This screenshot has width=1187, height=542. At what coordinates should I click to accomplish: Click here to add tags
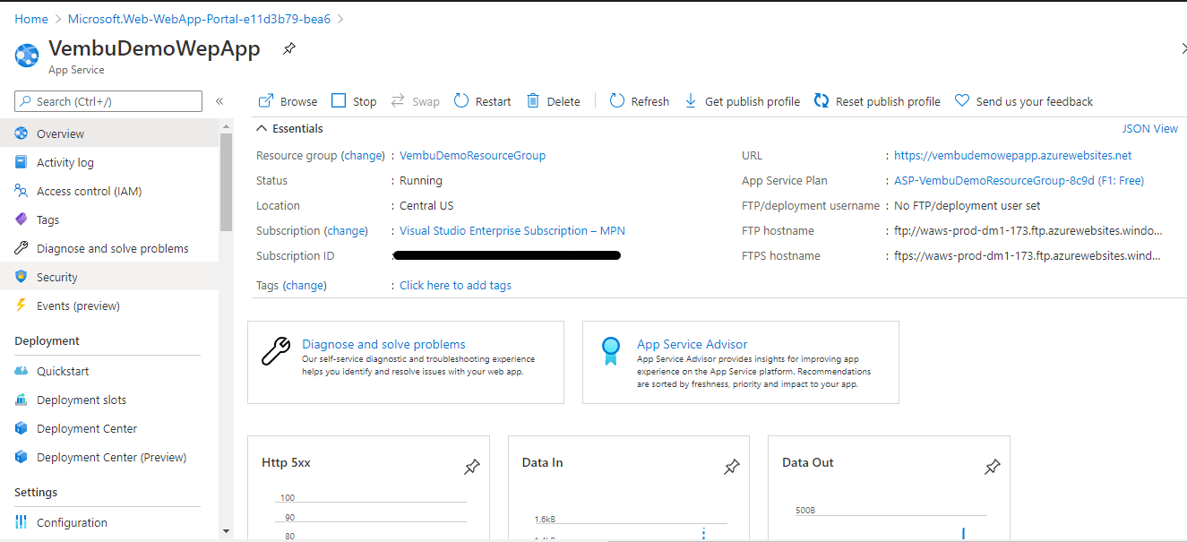455,285
